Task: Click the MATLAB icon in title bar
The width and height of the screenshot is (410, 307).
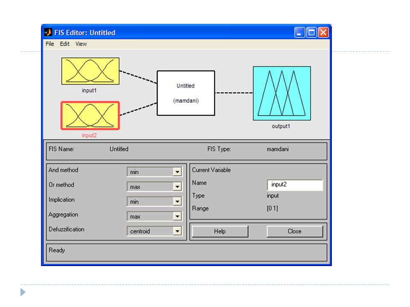Action: click(48, 32)
